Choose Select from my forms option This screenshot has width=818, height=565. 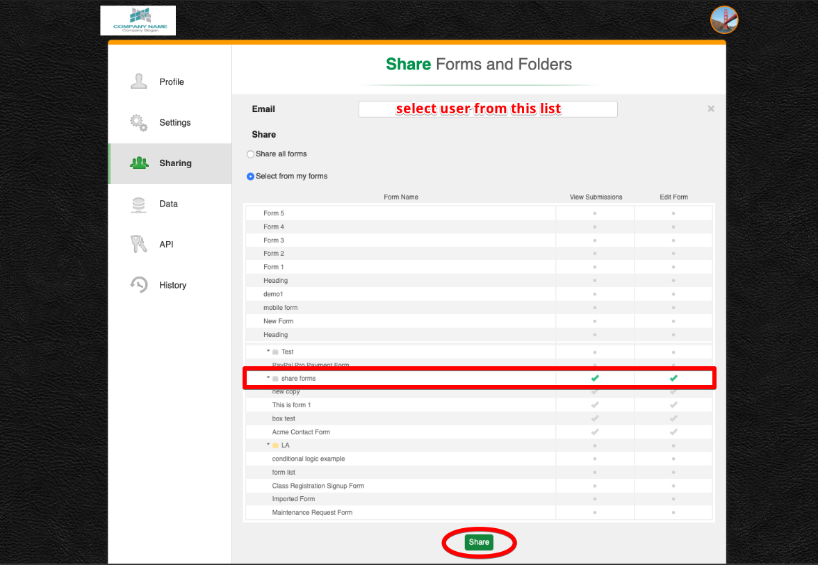(x=251, y=177)
